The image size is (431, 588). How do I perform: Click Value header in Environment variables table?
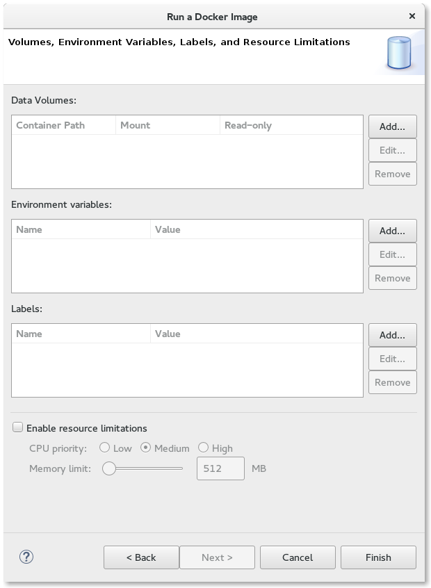click(x=257, y=229)
